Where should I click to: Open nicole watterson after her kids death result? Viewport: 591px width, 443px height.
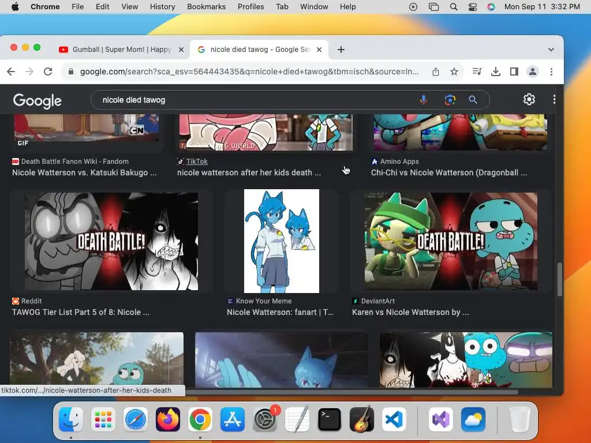(249, 172)
